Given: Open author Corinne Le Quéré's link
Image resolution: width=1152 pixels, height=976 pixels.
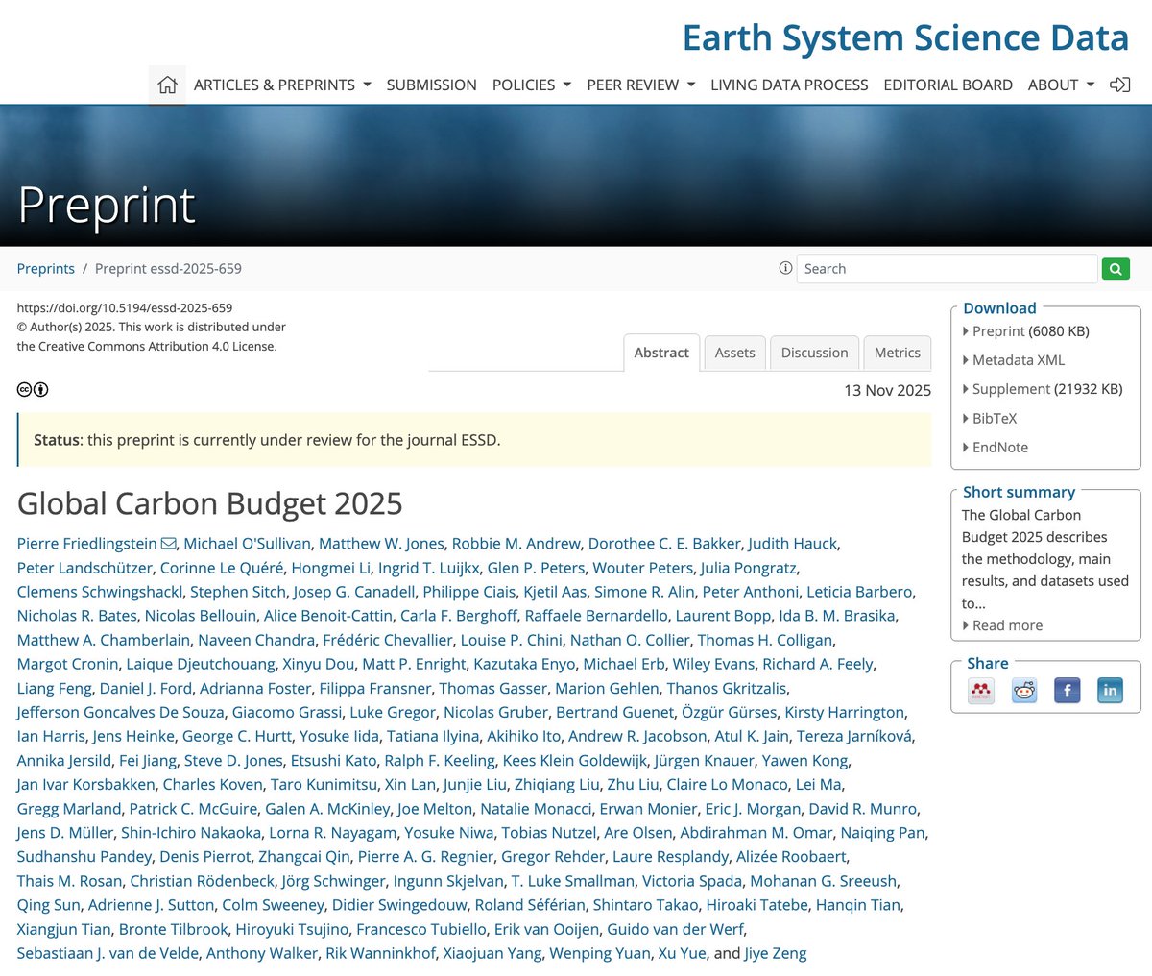Looking at the screenshot, I should pyautogui.click(x=222, y=568).
